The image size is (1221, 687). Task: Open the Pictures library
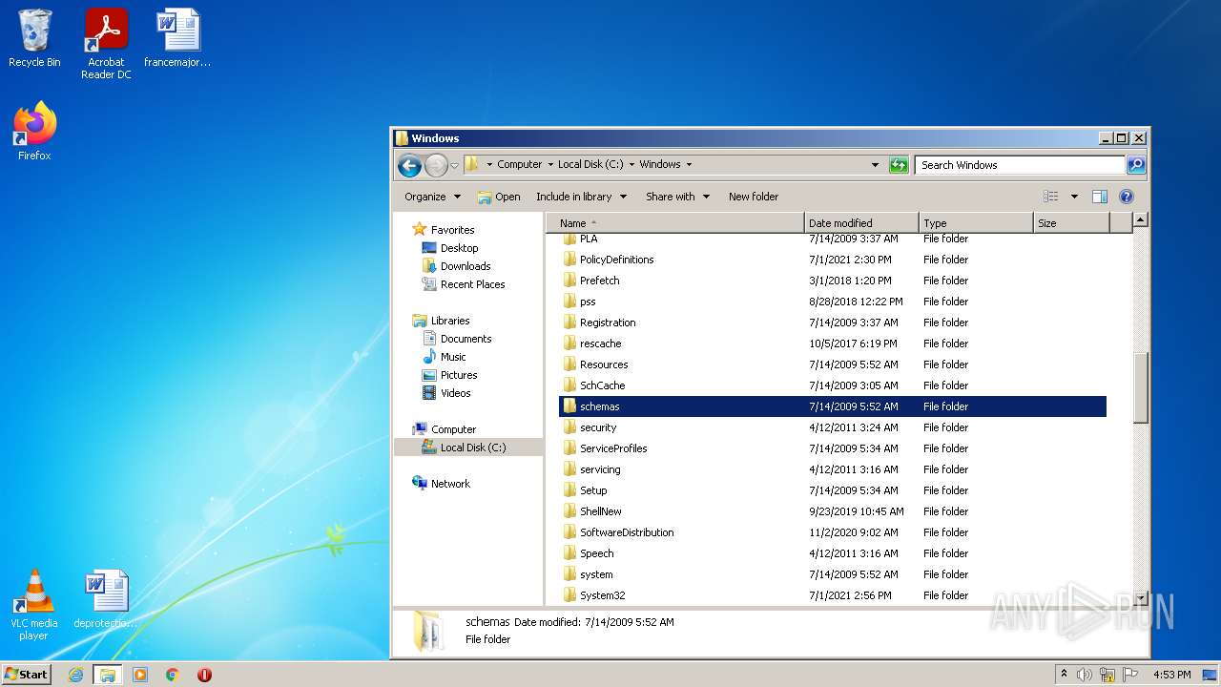pos(459,375)
